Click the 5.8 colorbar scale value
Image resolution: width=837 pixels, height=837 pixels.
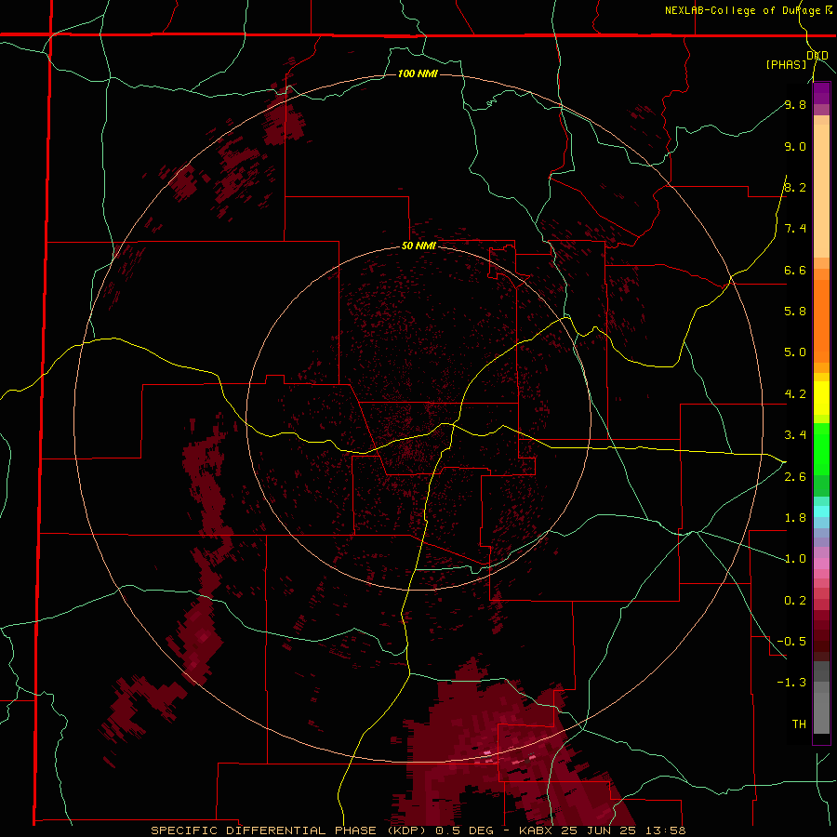click(x=795, y=311)
